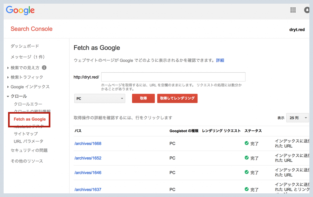313x197 pixels.
Task: Open サイトマップ from the sidebar
Action: (26, 134)
